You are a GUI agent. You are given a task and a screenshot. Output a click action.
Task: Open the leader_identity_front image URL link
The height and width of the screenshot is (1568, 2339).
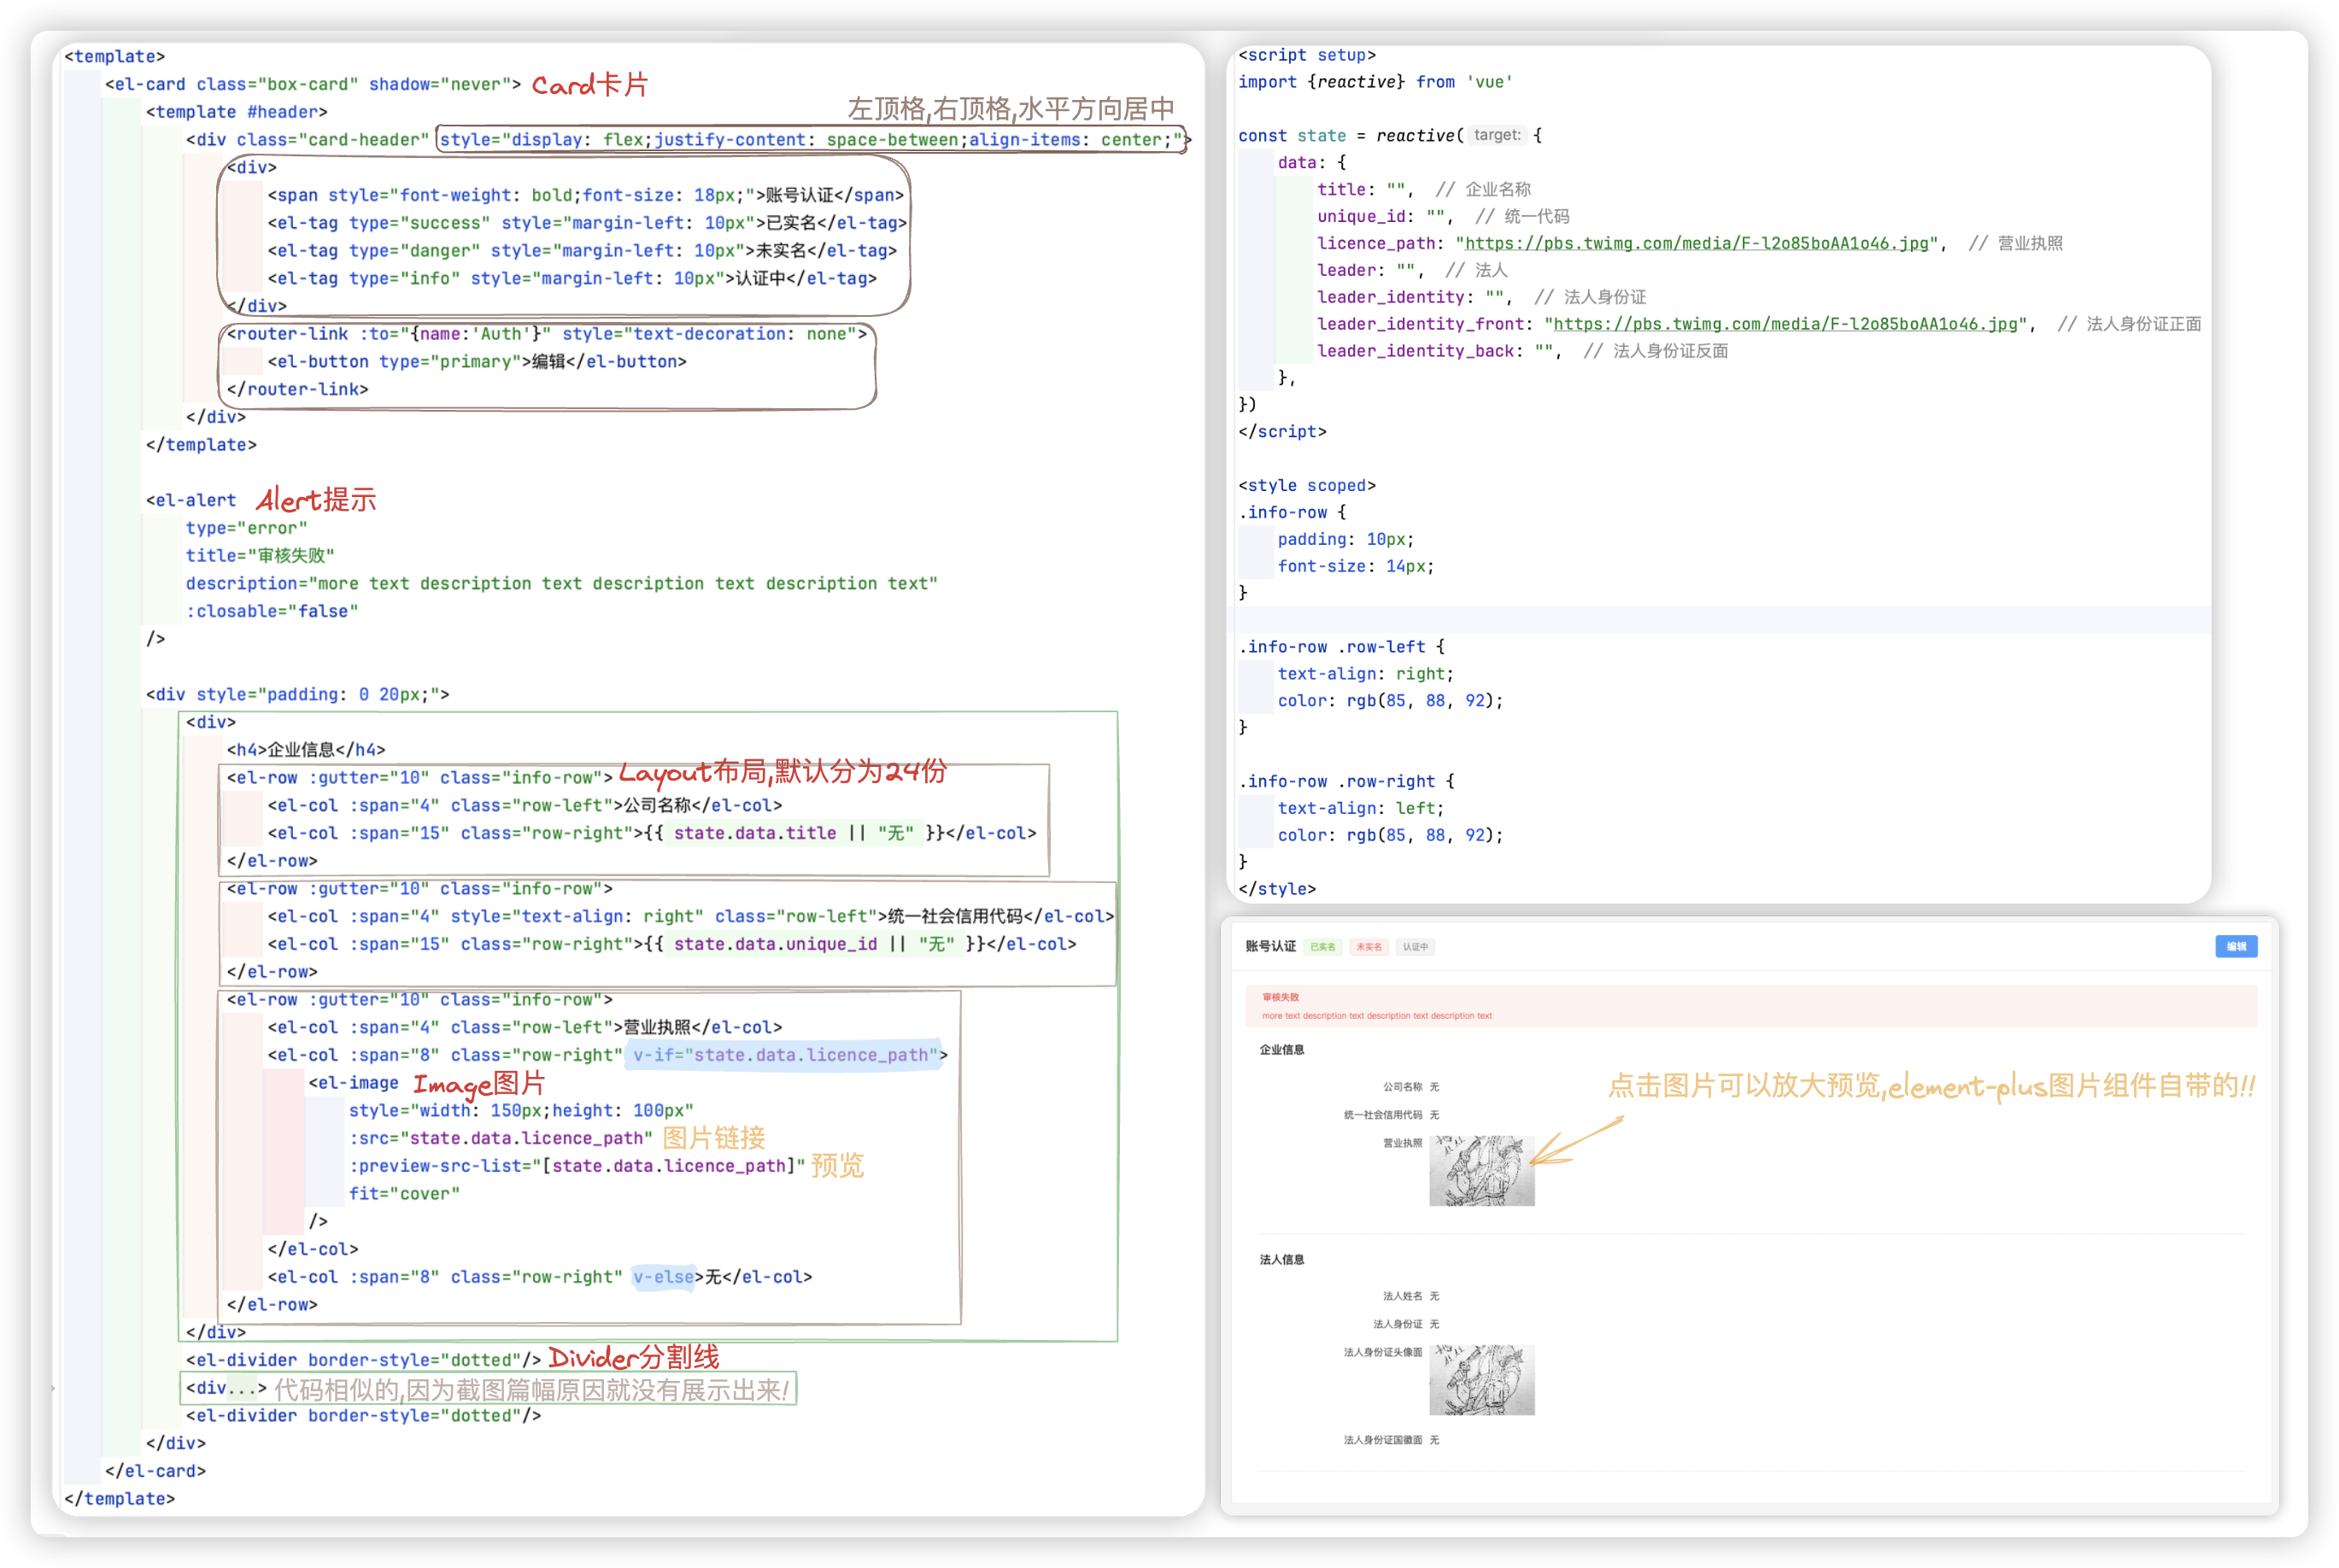(x=1785, y=324)
